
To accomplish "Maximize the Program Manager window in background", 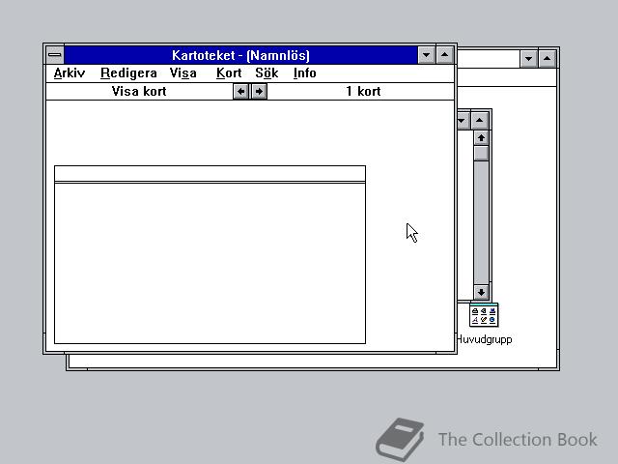I will click(x=548, y=59).
